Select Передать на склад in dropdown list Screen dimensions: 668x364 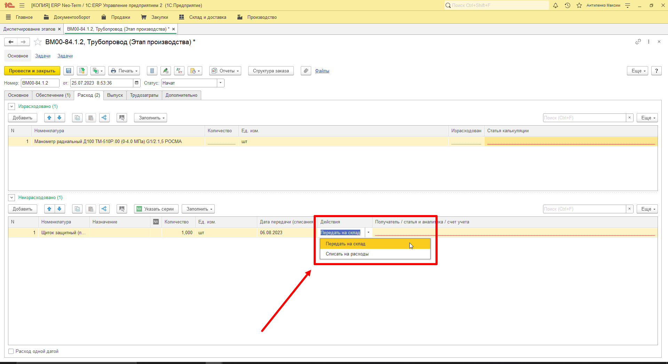pos(375,244)
